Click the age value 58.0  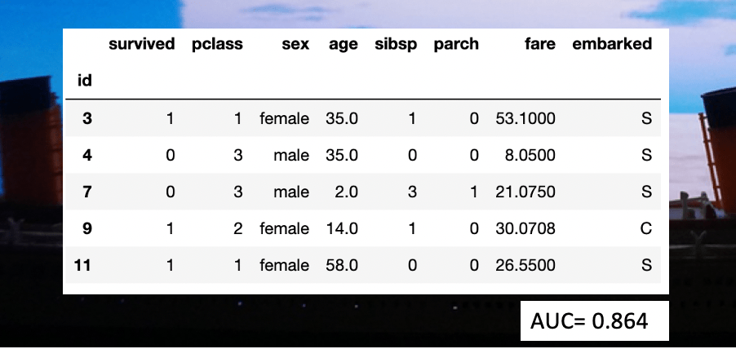pyautogui.click(x=341, y=266)
